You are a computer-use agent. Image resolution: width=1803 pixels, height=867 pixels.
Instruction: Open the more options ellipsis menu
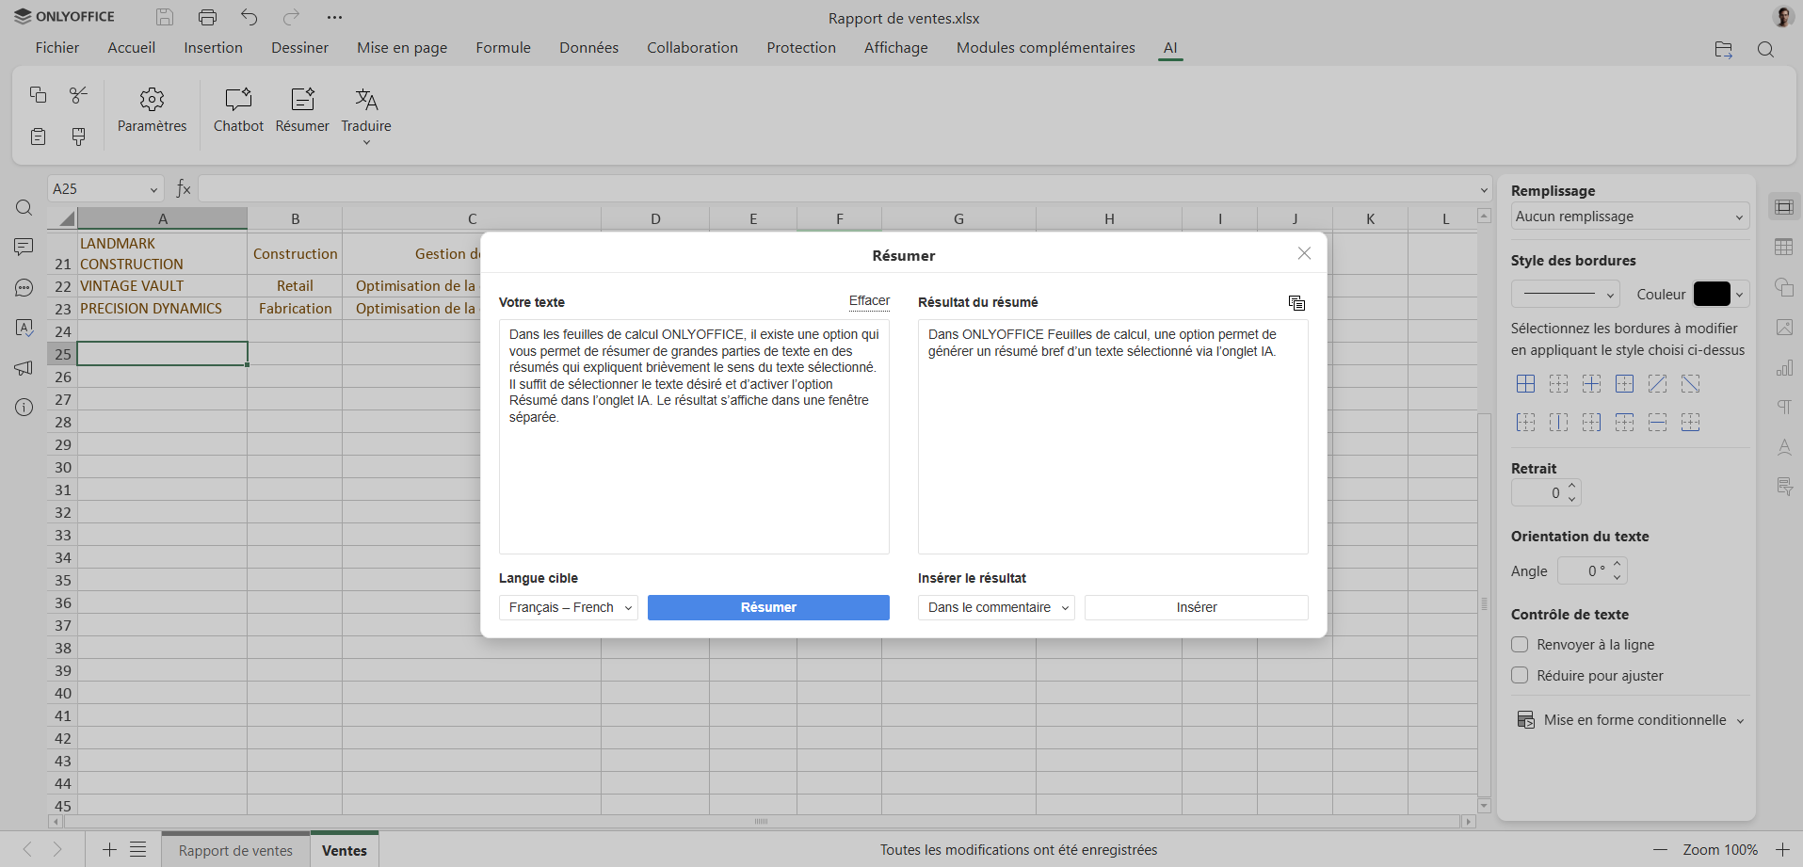click(334, 17)
